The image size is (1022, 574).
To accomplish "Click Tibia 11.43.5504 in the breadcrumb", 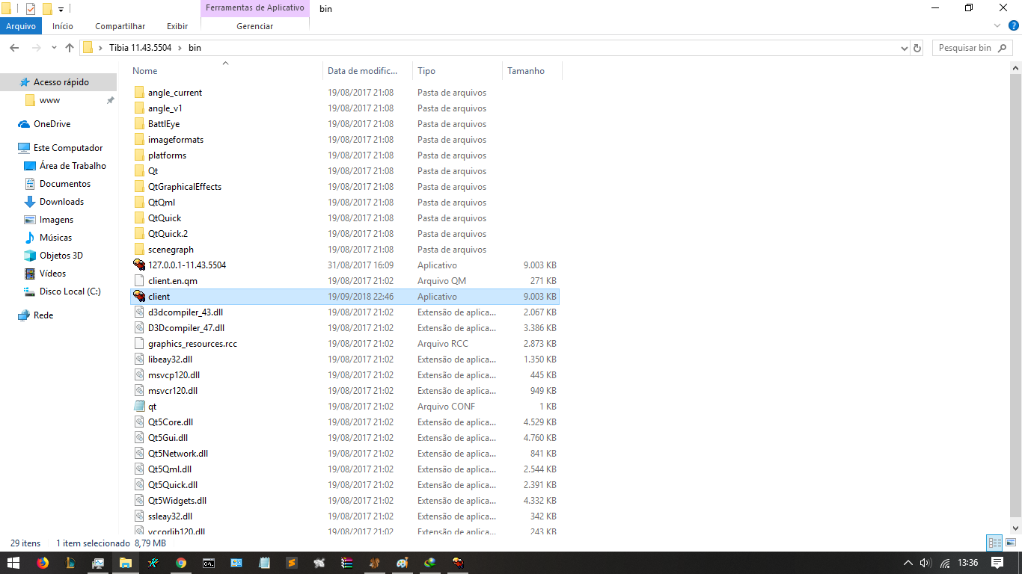I will (140, 48).
